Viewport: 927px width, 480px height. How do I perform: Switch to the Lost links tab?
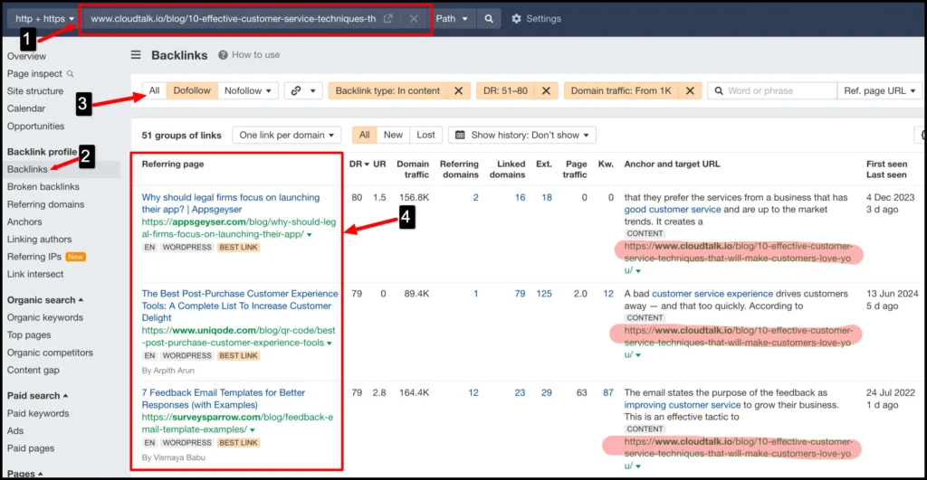[425, 136]
